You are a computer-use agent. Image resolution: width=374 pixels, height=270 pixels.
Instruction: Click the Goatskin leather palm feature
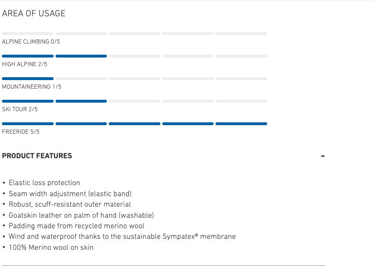(81, 215)
